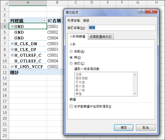The width and height of the screenshot is (165, 140).
Task: Click GND cell in row 6
Action: pos(28,38)
